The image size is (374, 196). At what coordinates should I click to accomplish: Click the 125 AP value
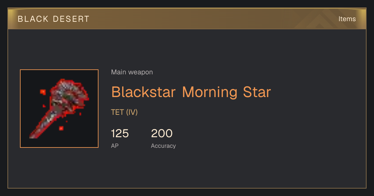tap(120, 133)
